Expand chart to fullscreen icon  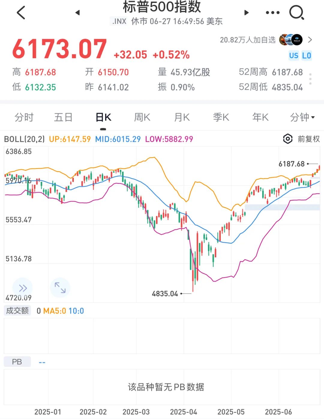(60, 287)
